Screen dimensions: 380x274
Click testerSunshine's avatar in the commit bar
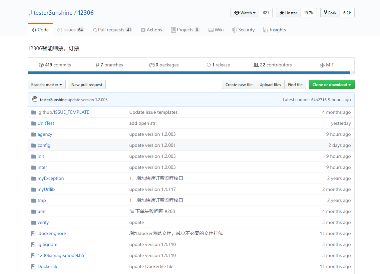35,99
